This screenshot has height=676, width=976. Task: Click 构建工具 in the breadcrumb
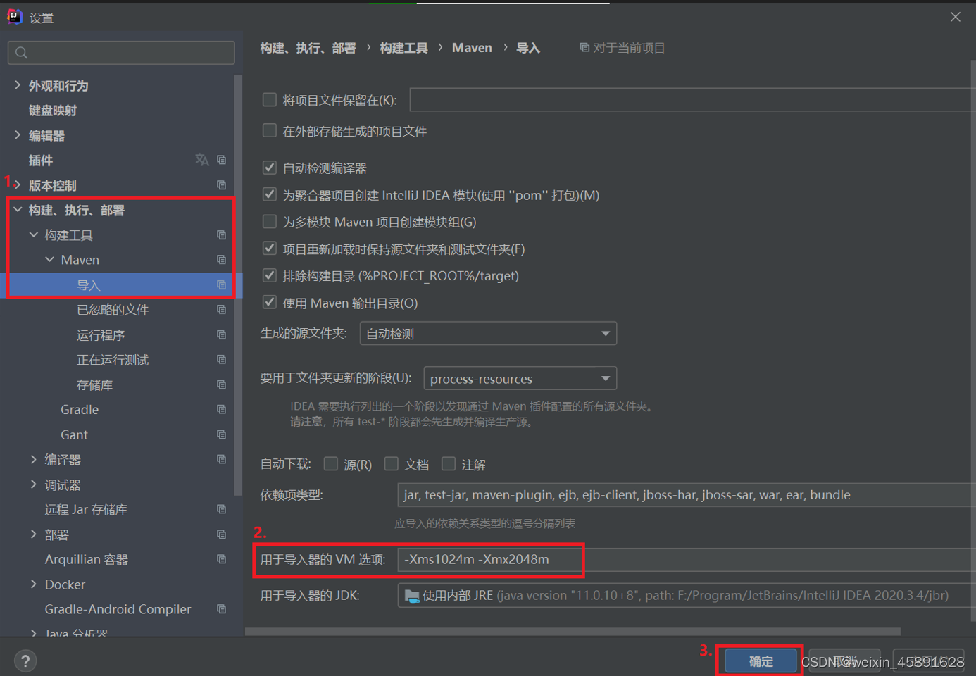(403, 48)
